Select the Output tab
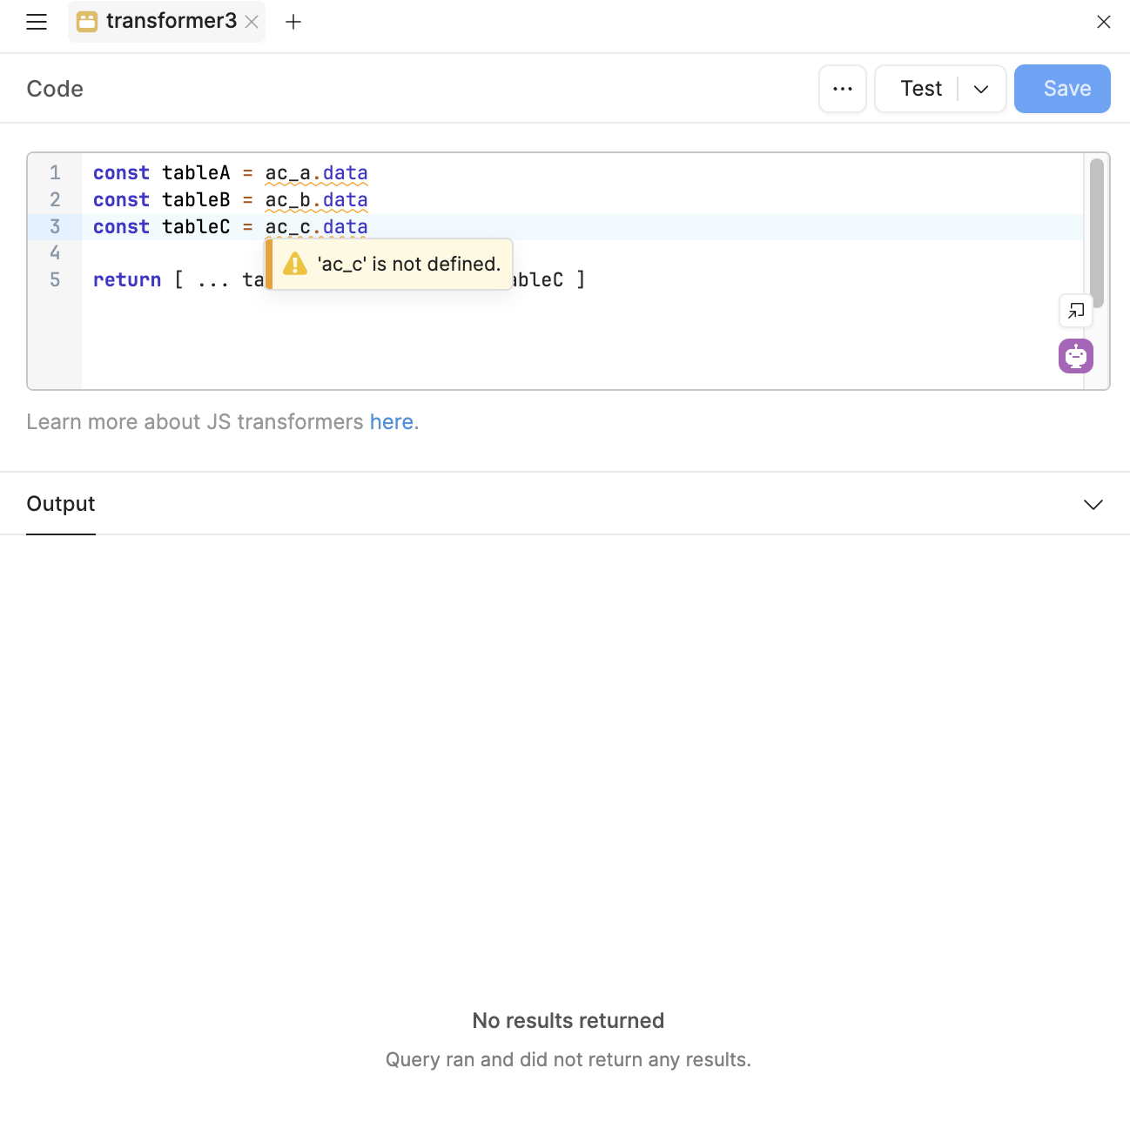The width and height of the screenshot is (1130, 1135). (x=61, y=504)
